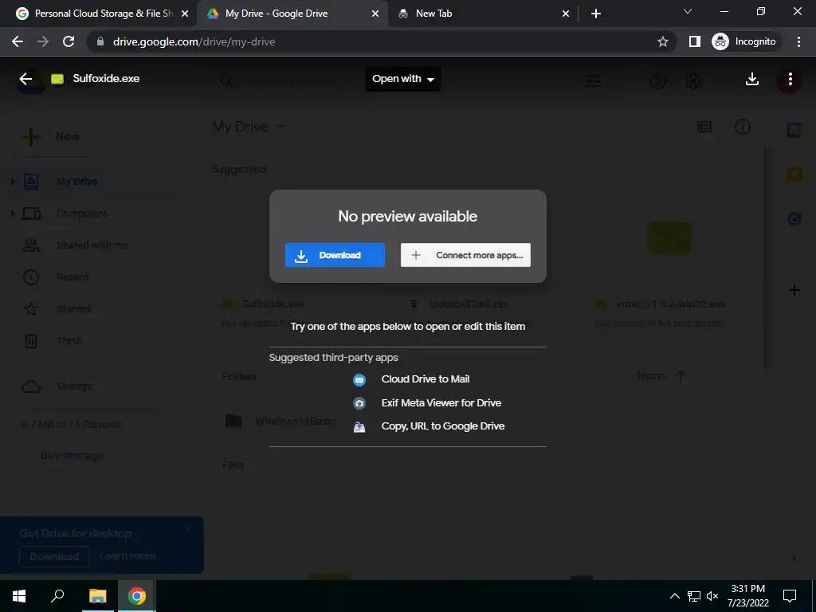Open Chrome's three-dot menu

798,41
